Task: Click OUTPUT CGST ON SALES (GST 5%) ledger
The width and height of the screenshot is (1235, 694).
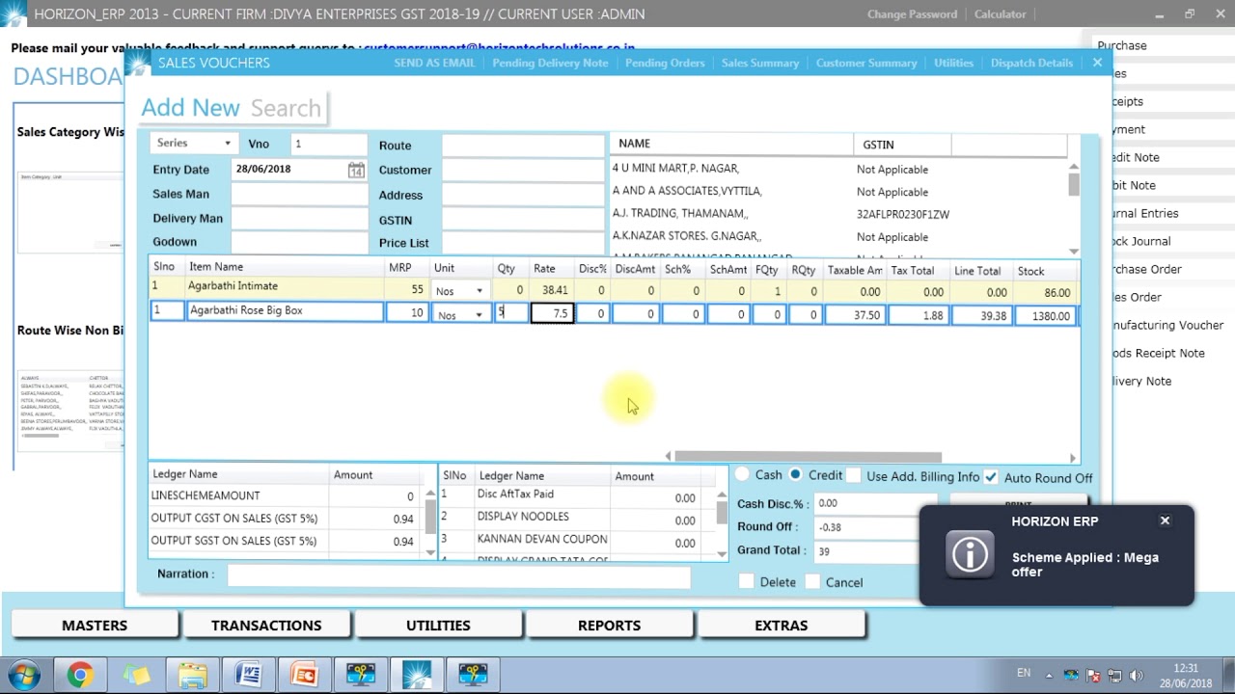Action: coord(233,519)
